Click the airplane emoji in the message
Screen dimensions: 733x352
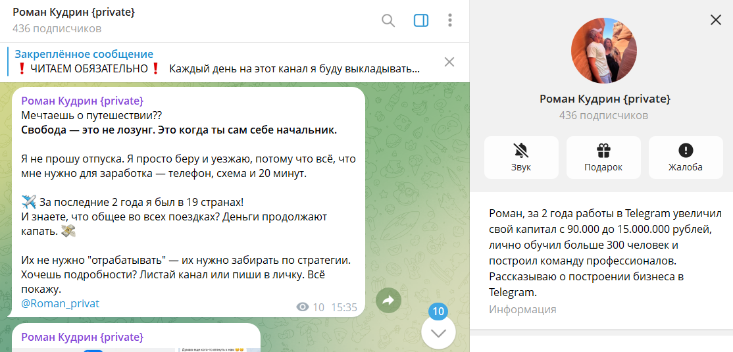[29, 203]
